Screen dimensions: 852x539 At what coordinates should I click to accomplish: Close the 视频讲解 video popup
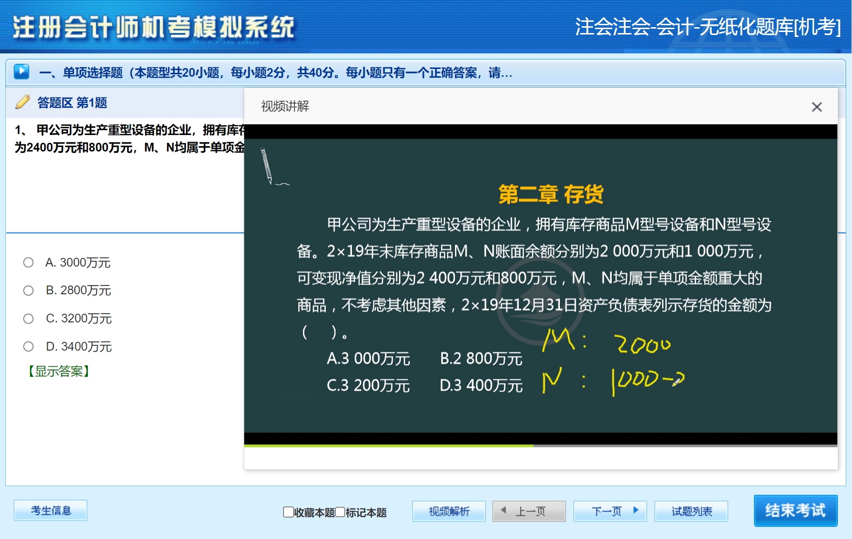(817, 107)
